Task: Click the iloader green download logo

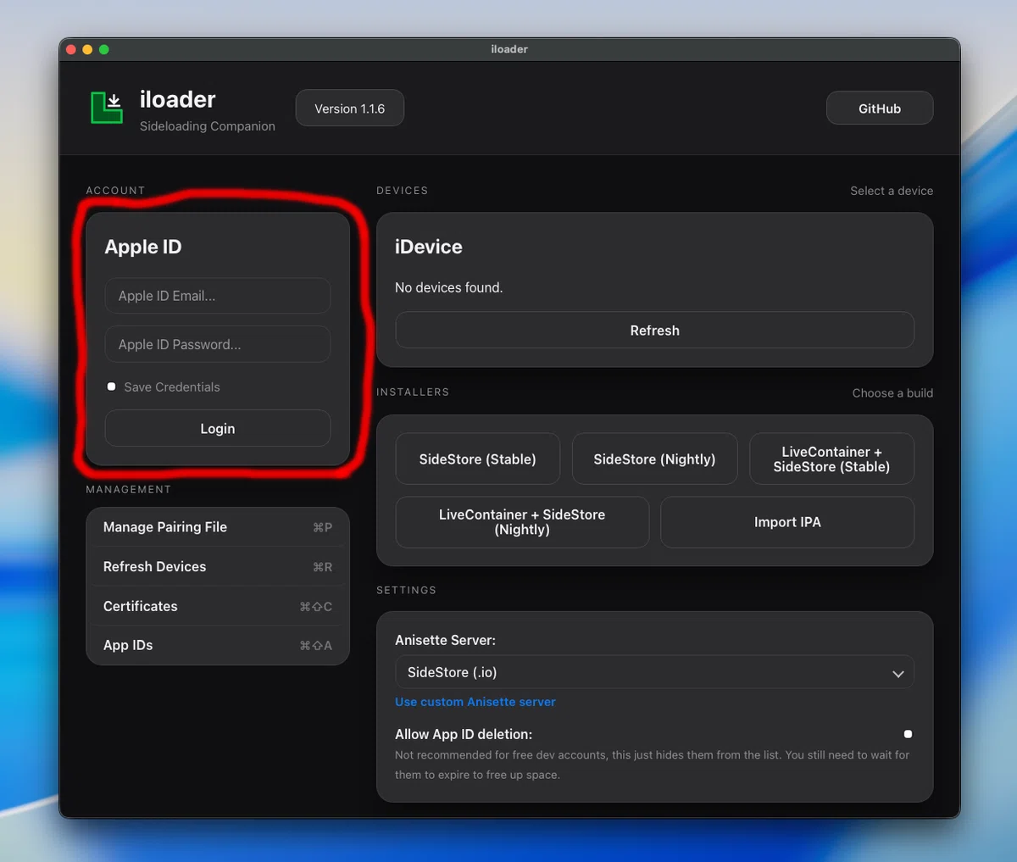Action: (x=108, y=108)
